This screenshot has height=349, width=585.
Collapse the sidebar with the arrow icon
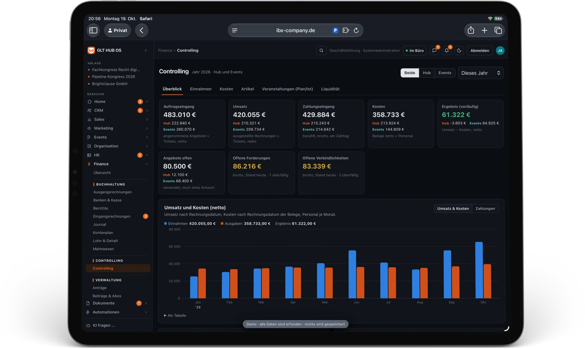(x=146, y=50)
